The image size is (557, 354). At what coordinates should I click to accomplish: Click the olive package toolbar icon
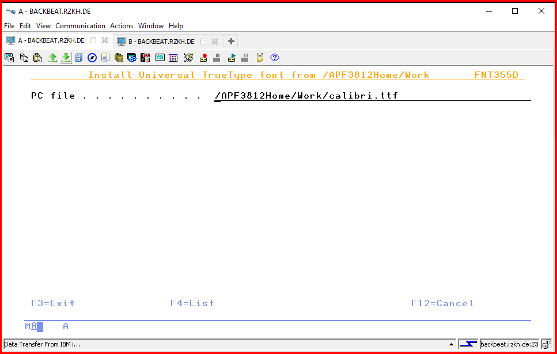coord(119,58)
